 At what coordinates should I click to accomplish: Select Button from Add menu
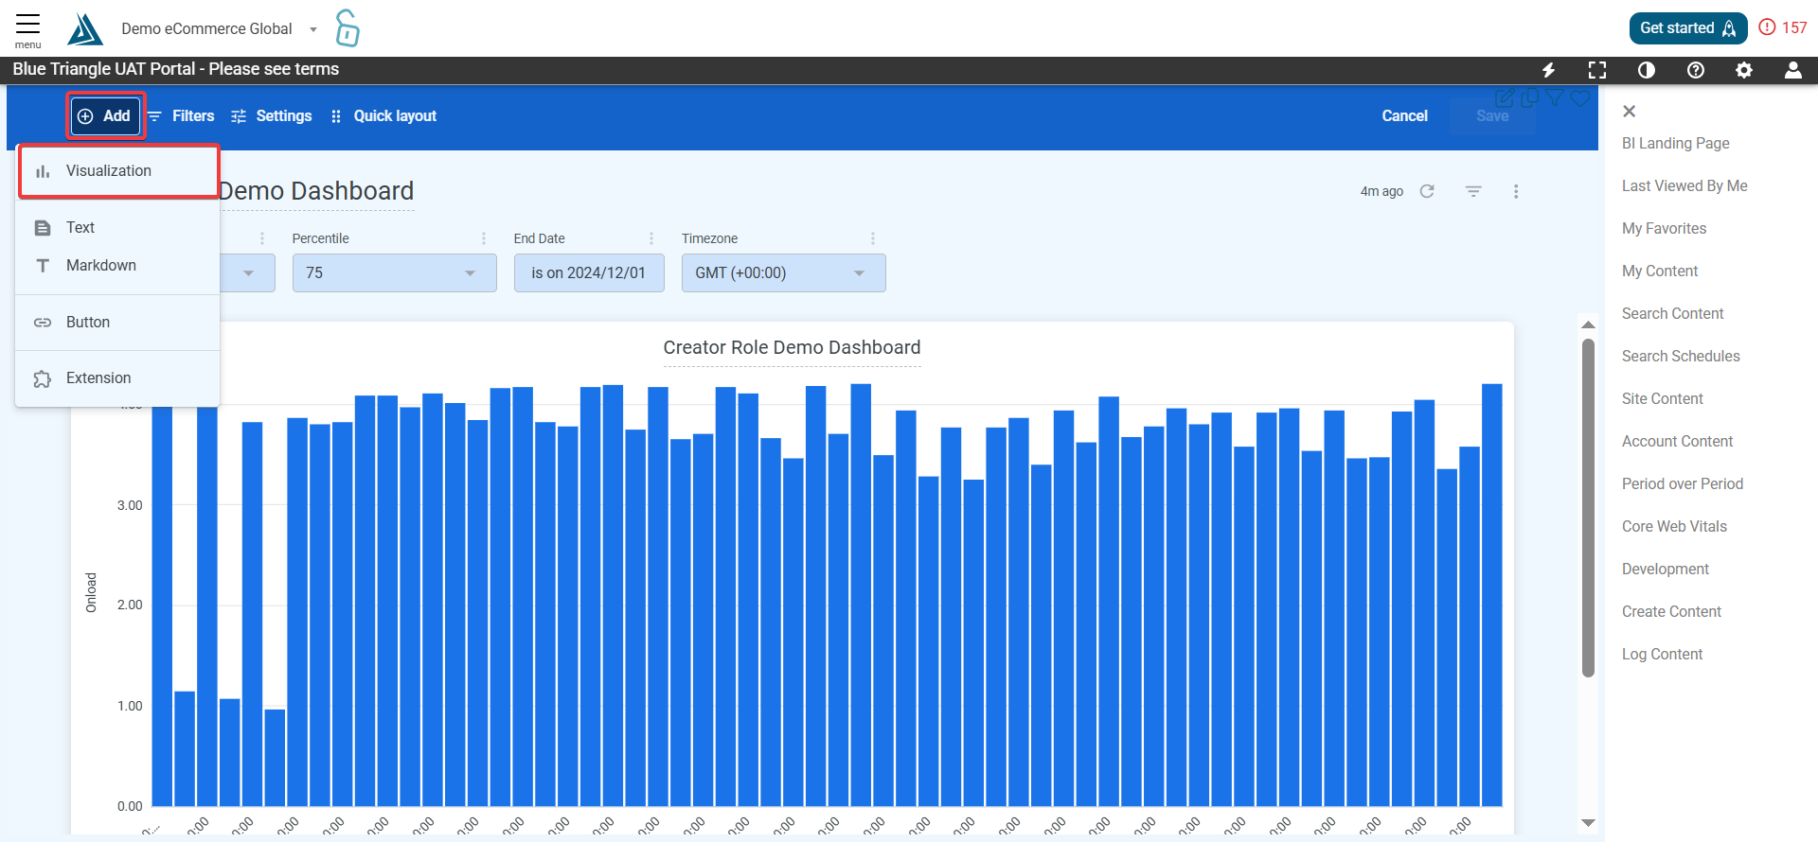click(117, 323)
